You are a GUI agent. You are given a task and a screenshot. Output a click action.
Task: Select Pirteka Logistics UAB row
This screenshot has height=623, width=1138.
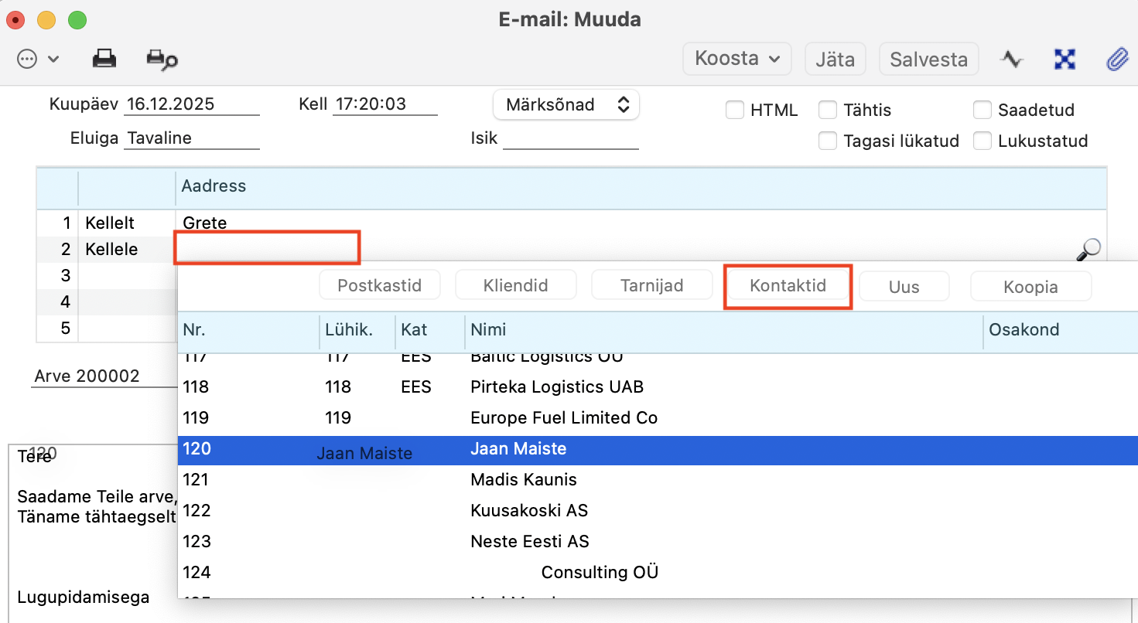pos(557,386)
